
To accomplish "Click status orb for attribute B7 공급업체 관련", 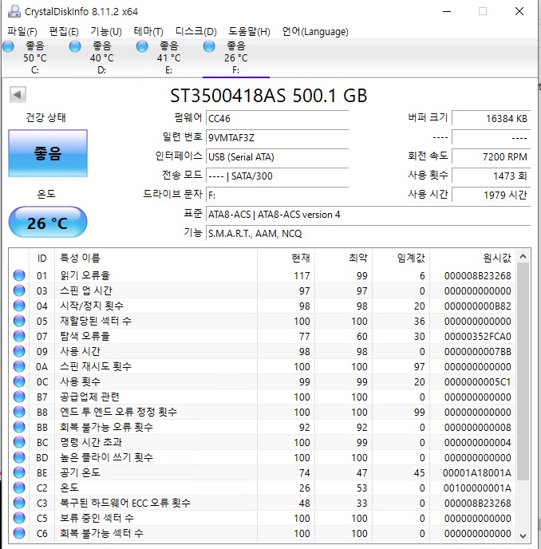I will [x=19, y=397].
